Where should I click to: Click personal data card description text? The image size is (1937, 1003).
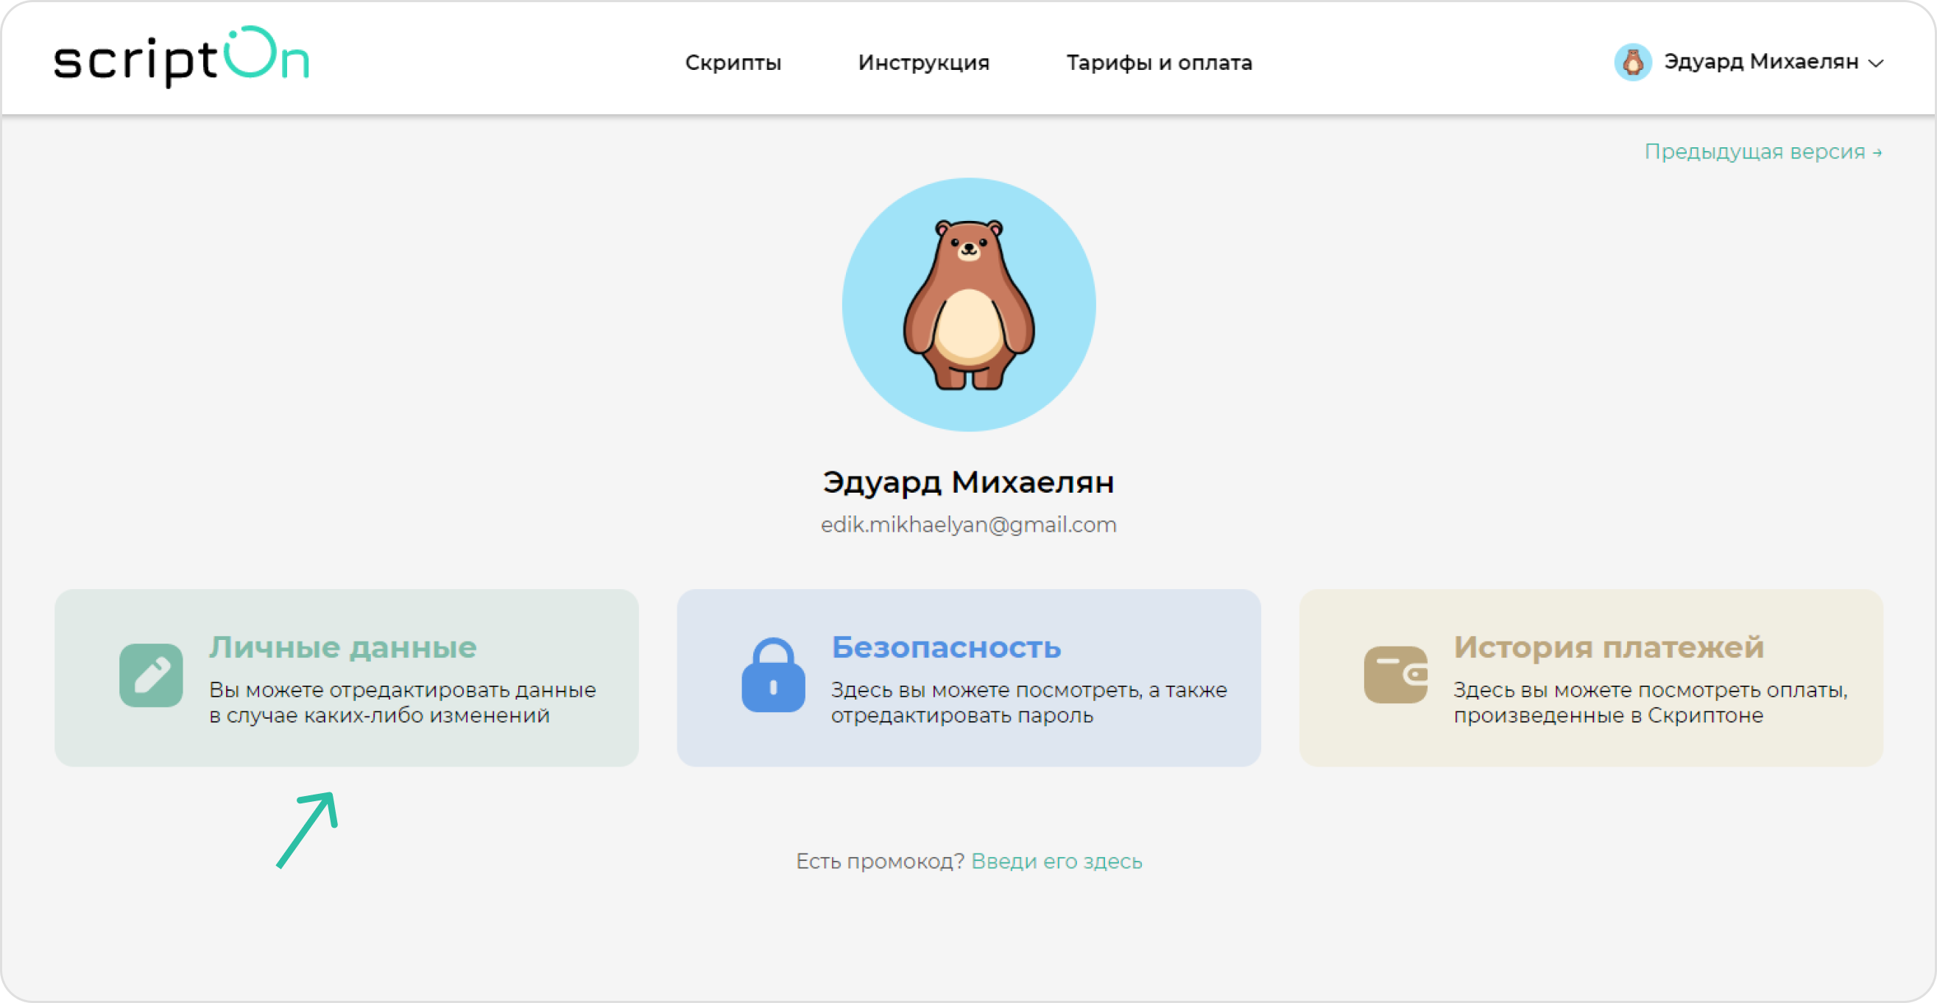click(402, 703)
